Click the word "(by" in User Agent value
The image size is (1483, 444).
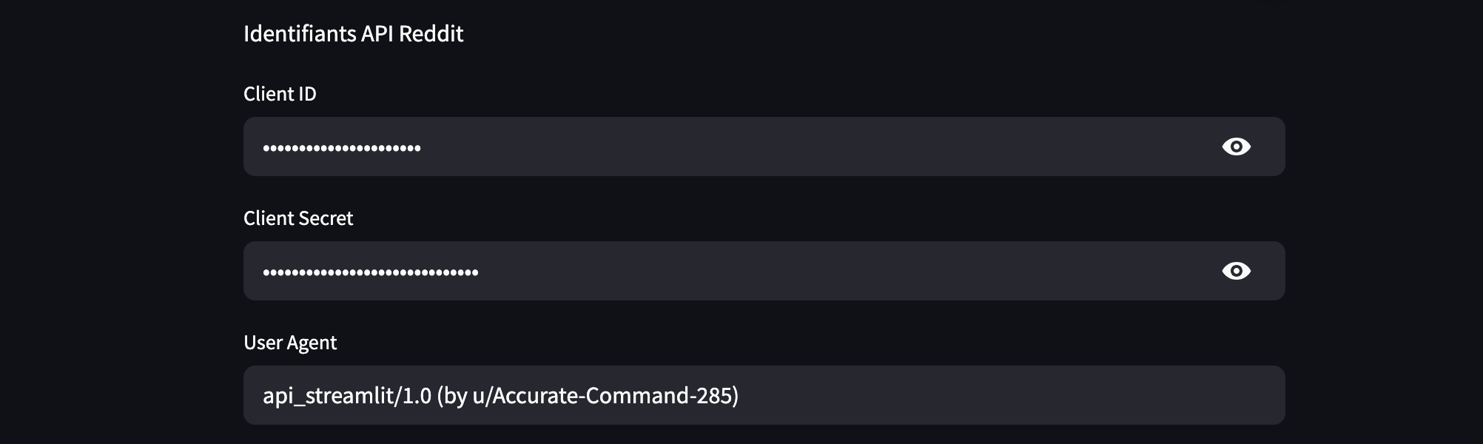tap(452, 396)
